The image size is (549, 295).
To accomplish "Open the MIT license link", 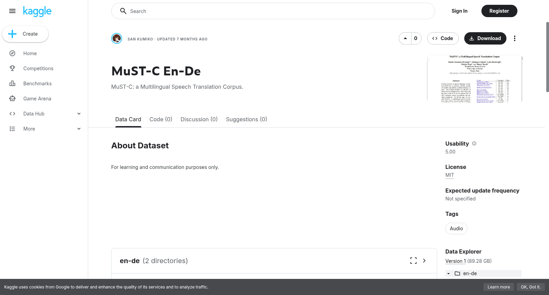I will [x=449, y=175].
